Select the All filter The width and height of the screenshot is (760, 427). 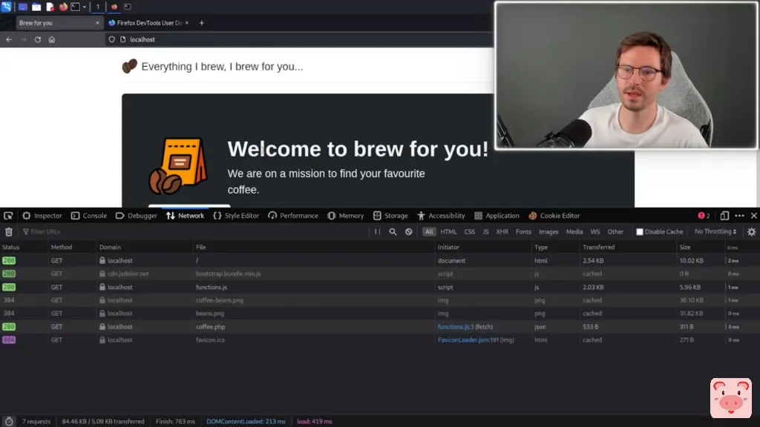[429, 232]
